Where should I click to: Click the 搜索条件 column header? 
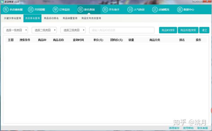coord(25,40)
